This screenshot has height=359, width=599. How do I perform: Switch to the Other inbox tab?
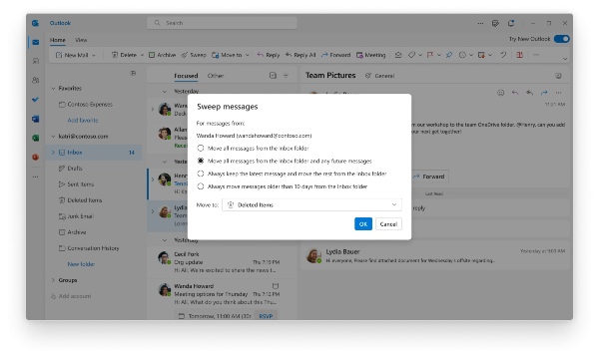point(216,76)
